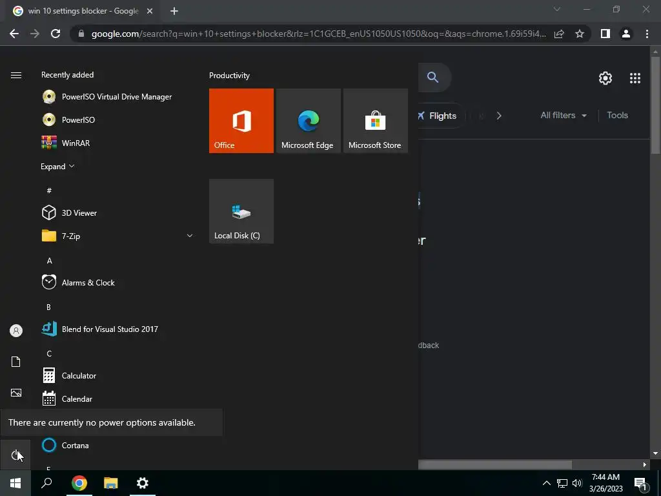Open taskbar Search magnifier
This screenshot has height=496, width=661.
(46, 483)
